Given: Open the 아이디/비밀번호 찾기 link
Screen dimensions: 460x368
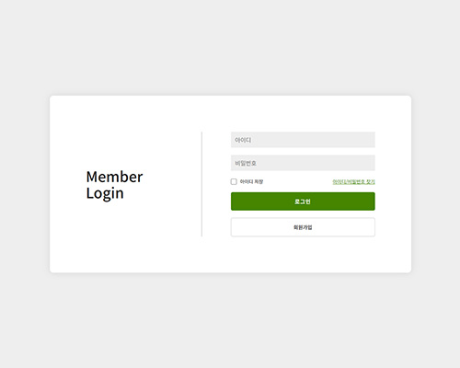Looking at the screenshot, I should 353,181.
